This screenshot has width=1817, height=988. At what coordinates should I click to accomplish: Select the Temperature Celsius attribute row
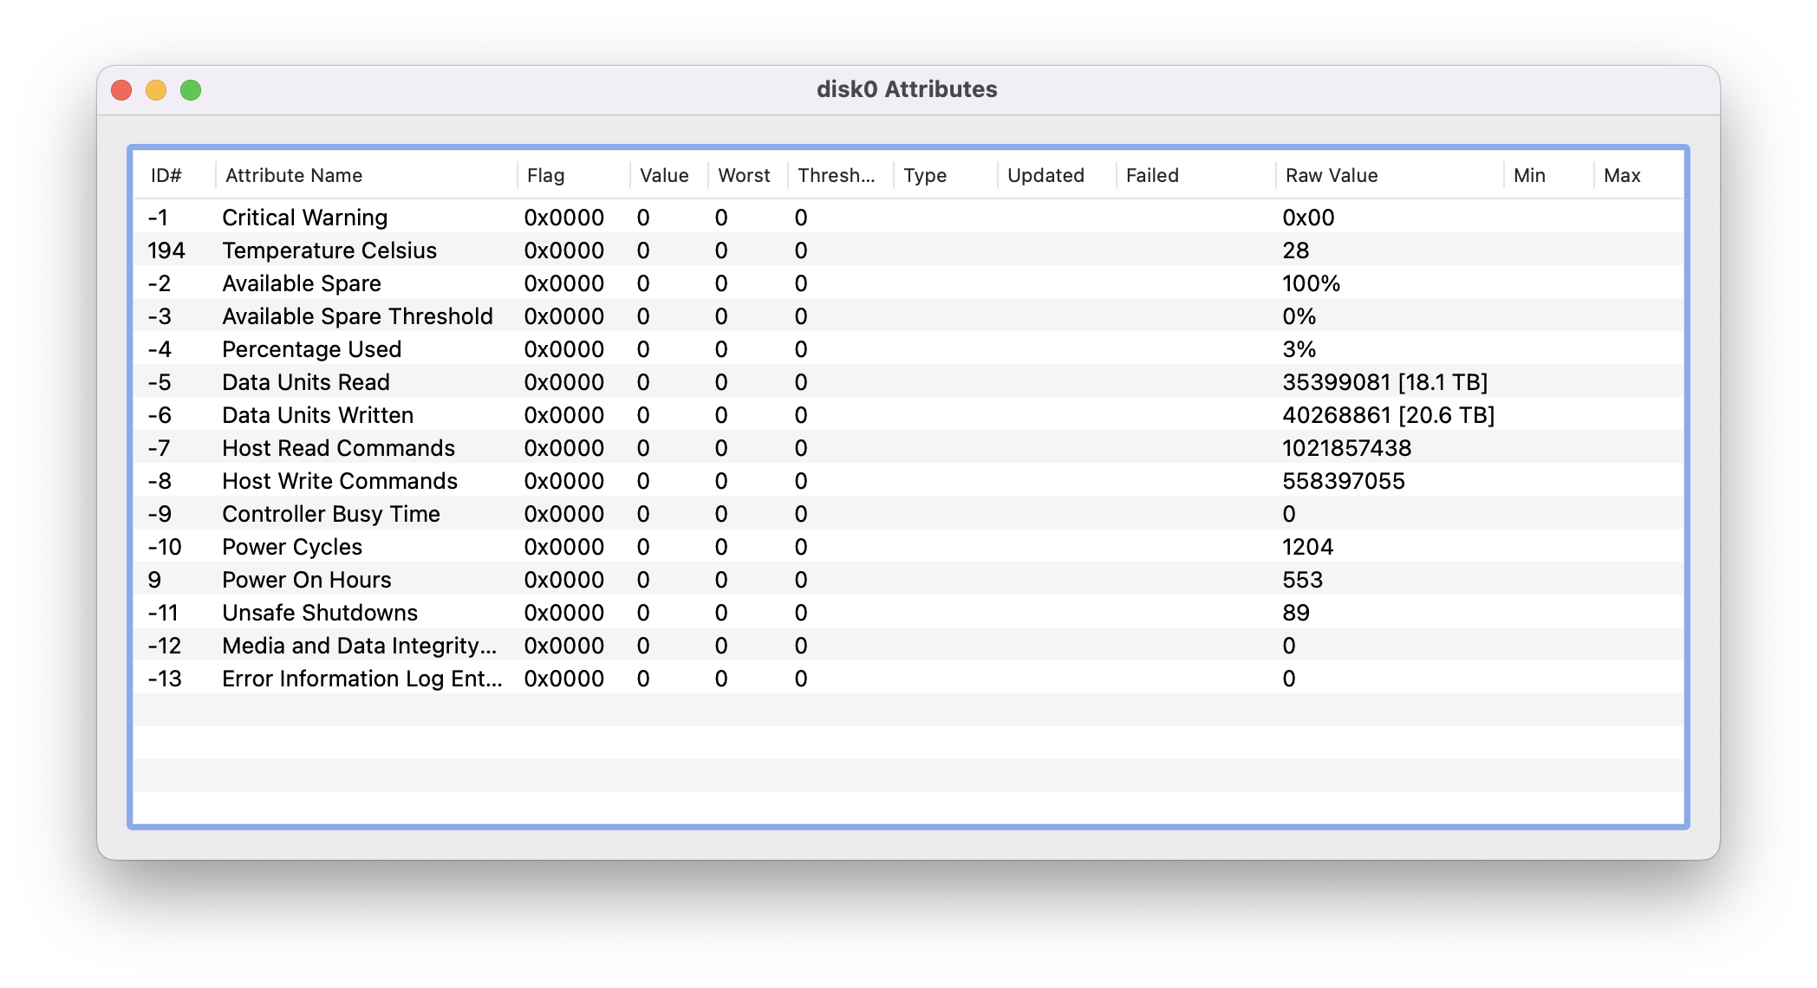[329, 250]
